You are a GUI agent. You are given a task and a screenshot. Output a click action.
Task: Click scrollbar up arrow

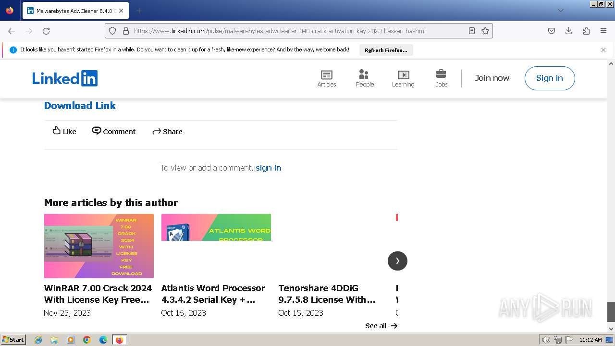611,63
